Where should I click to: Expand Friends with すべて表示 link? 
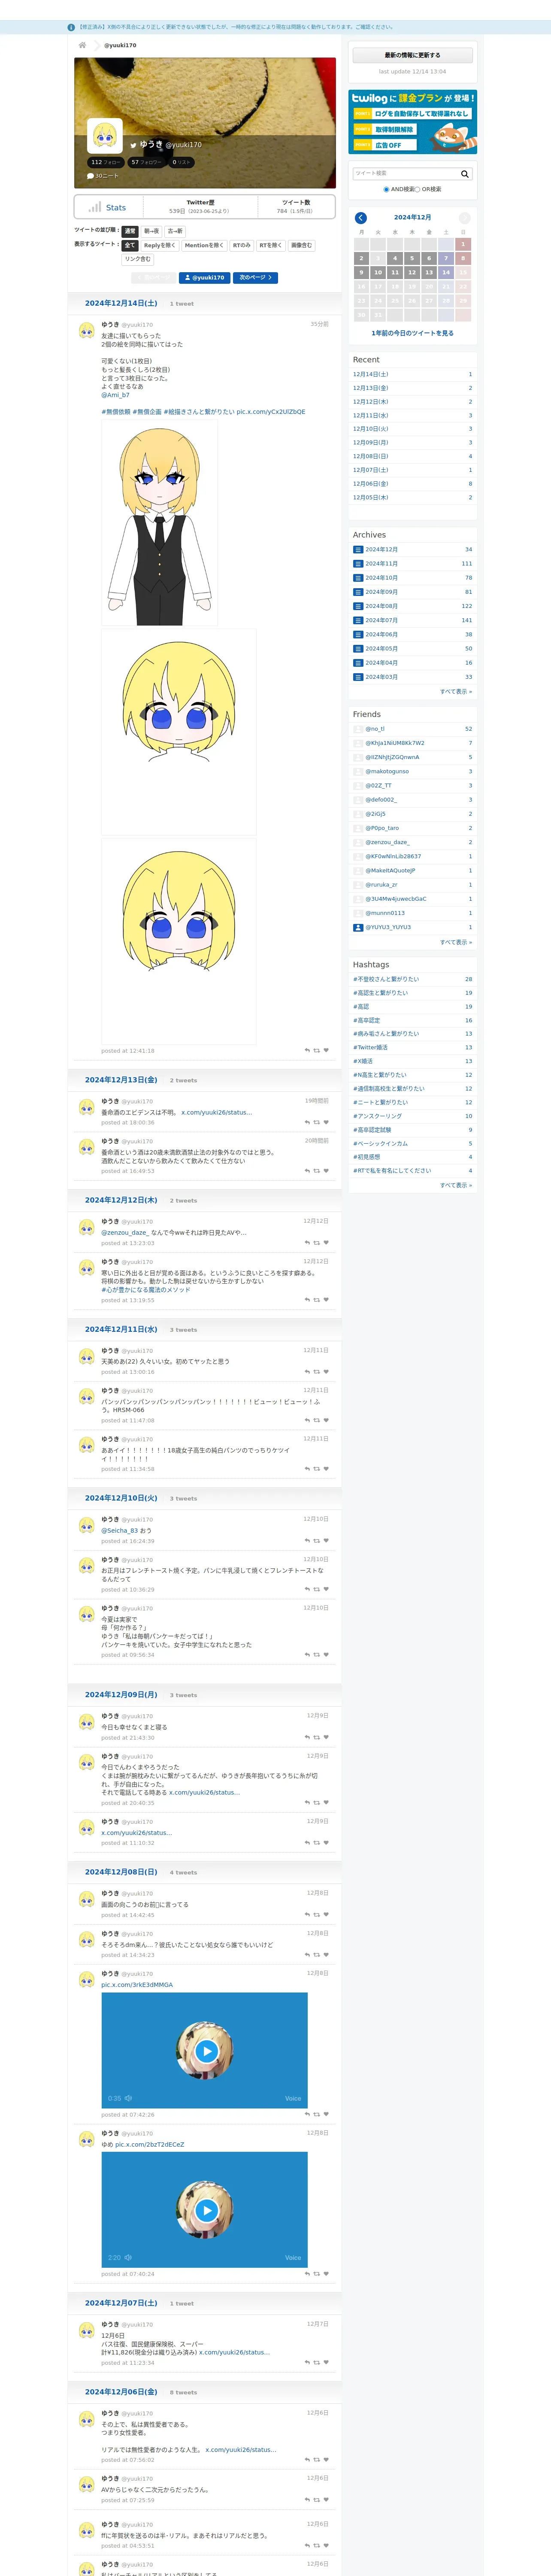[x=456, y=942]
